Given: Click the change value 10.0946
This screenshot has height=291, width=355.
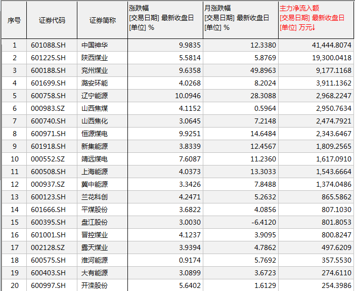Looking at the screenshot, I should [188, 96].
